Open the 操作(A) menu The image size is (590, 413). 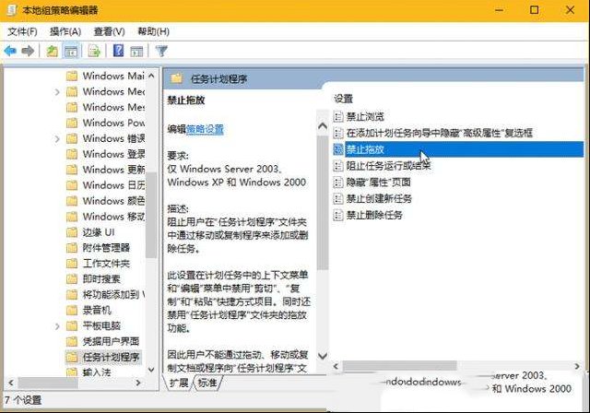(65, 31)
